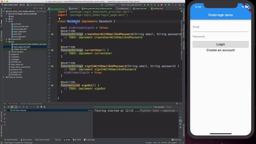The image size is (256, 144).
Task: Click the red Stop button in top toolbar
Action: (x=162, y=5)
